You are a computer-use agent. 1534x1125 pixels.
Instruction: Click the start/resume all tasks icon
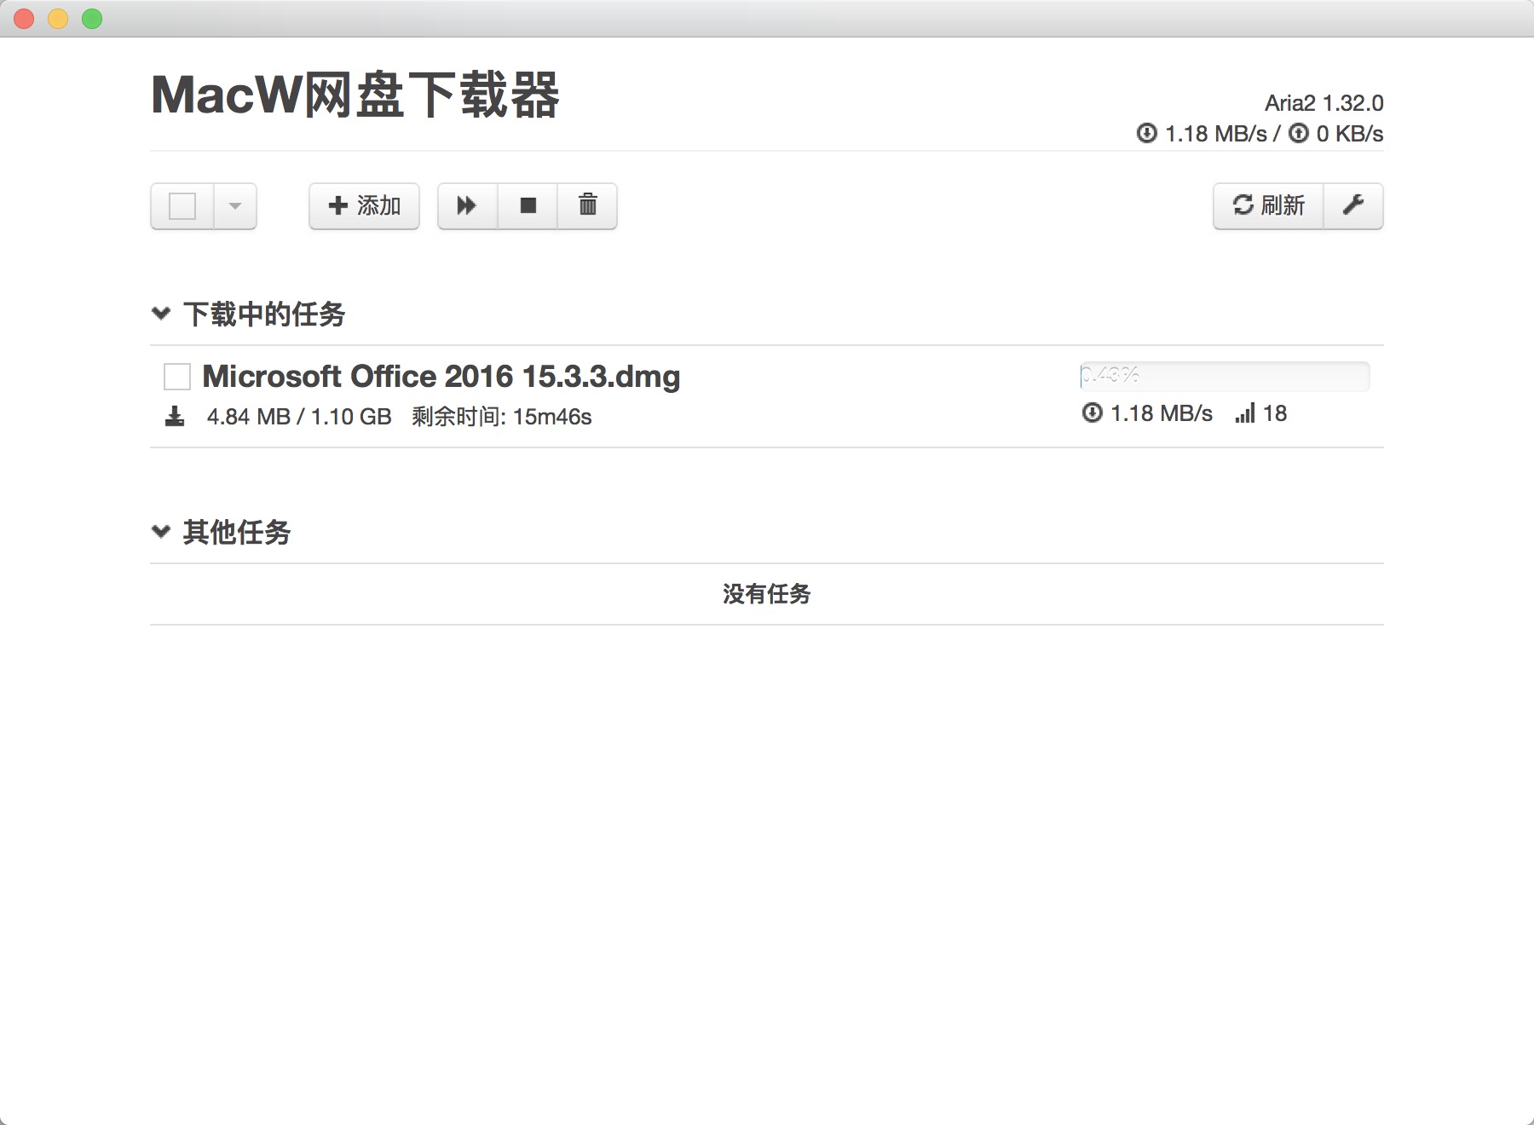coord(467,205)
